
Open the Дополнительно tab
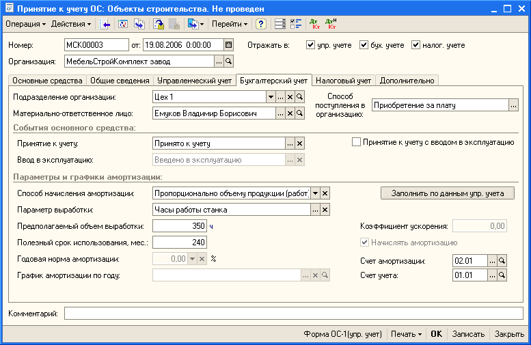[407, 81]
